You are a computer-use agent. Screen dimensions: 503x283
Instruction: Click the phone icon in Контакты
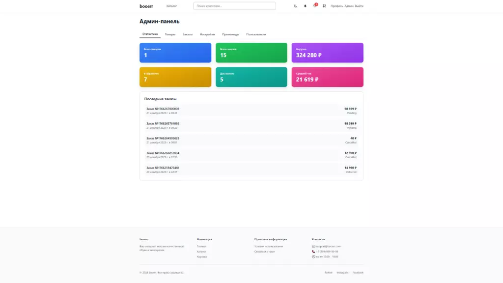point(313,252)
